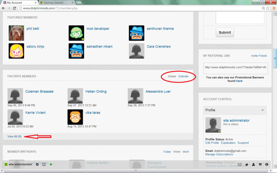The image size is (277, 173).
Task: Switch to the Getting Started tab
Action: tap(56, 3)
